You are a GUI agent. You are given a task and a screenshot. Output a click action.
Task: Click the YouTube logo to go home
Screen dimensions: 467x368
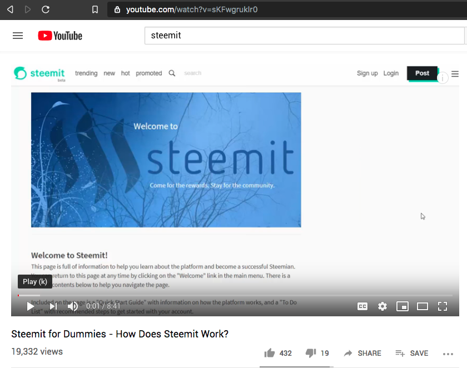(60, 36)
